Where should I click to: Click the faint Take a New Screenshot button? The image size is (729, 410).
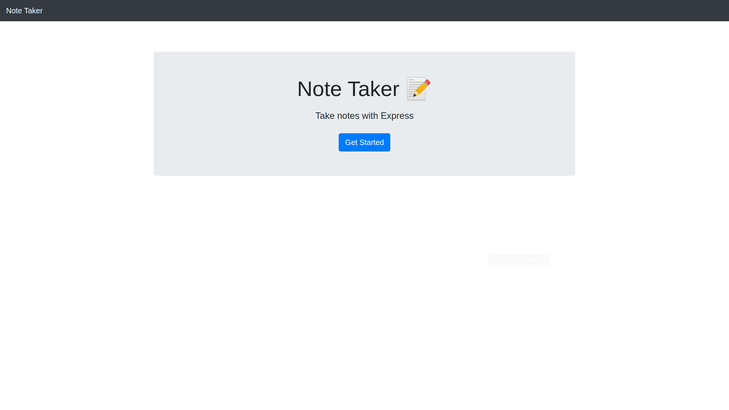(519, 260)
